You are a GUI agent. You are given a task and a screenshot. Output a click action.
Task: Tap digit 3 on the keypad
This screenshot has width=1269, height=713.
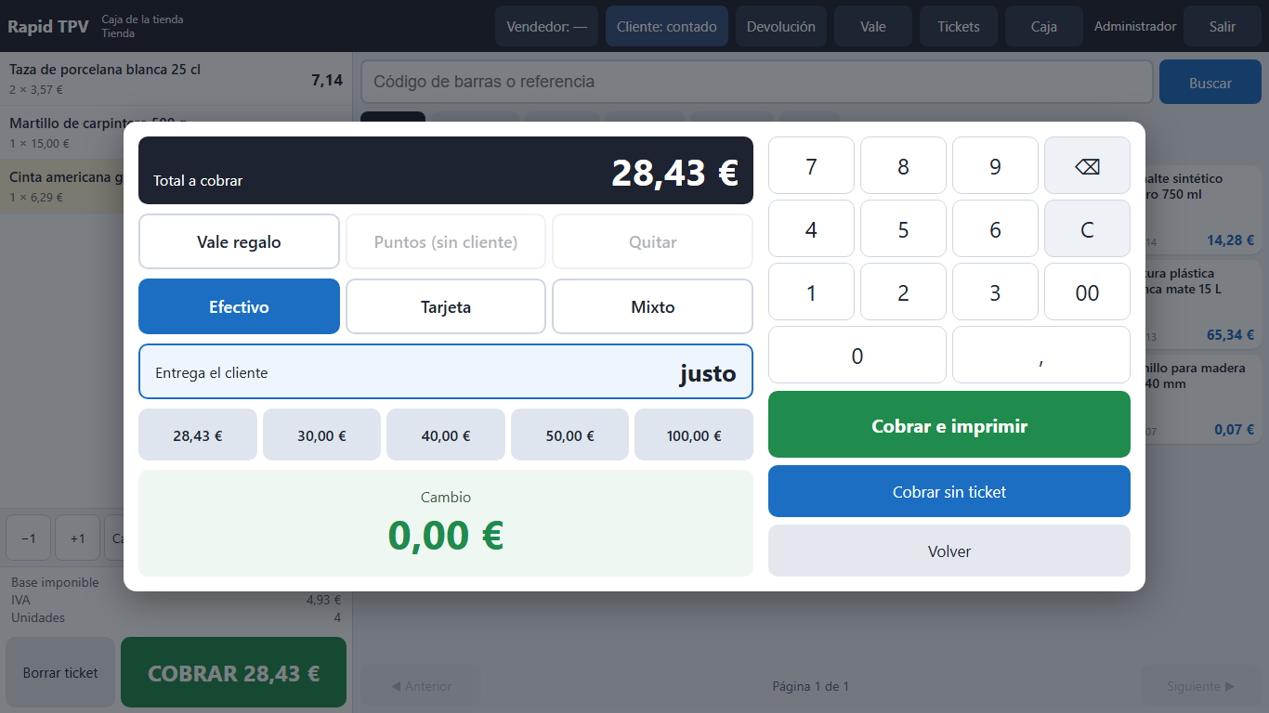click(995, 292)
